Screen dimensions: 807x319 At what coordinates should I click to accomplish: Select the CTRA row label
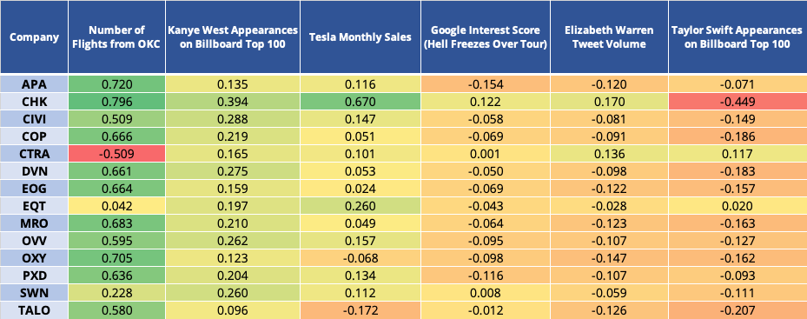click(34, 154)
